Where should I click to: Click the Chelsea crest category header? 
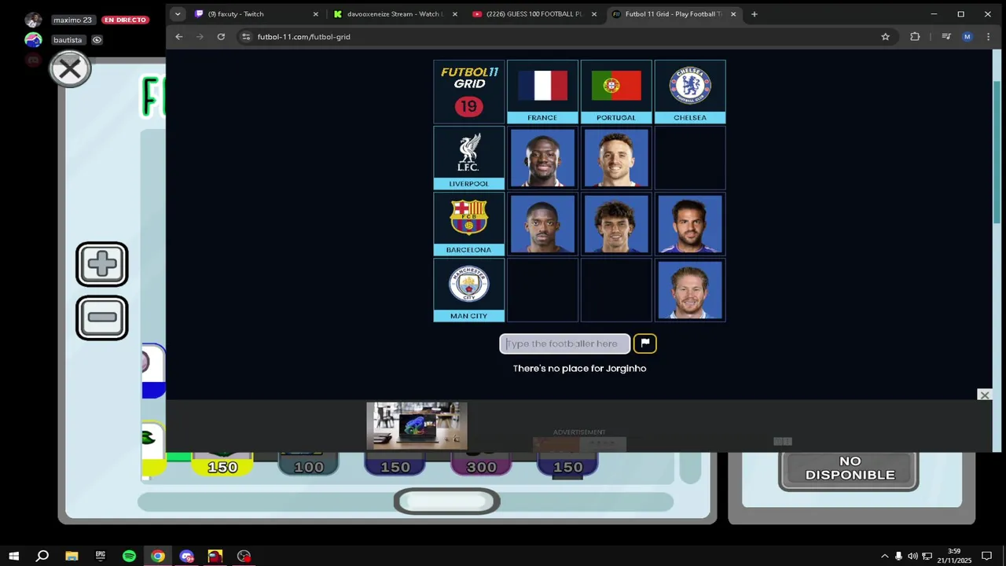[x=690, y=92]
